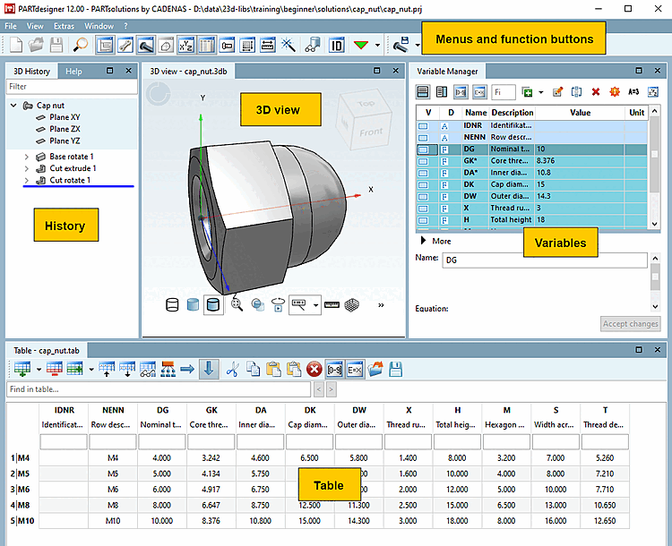
Task: Open the Extras menu
Action: click(x=64, y=26)
